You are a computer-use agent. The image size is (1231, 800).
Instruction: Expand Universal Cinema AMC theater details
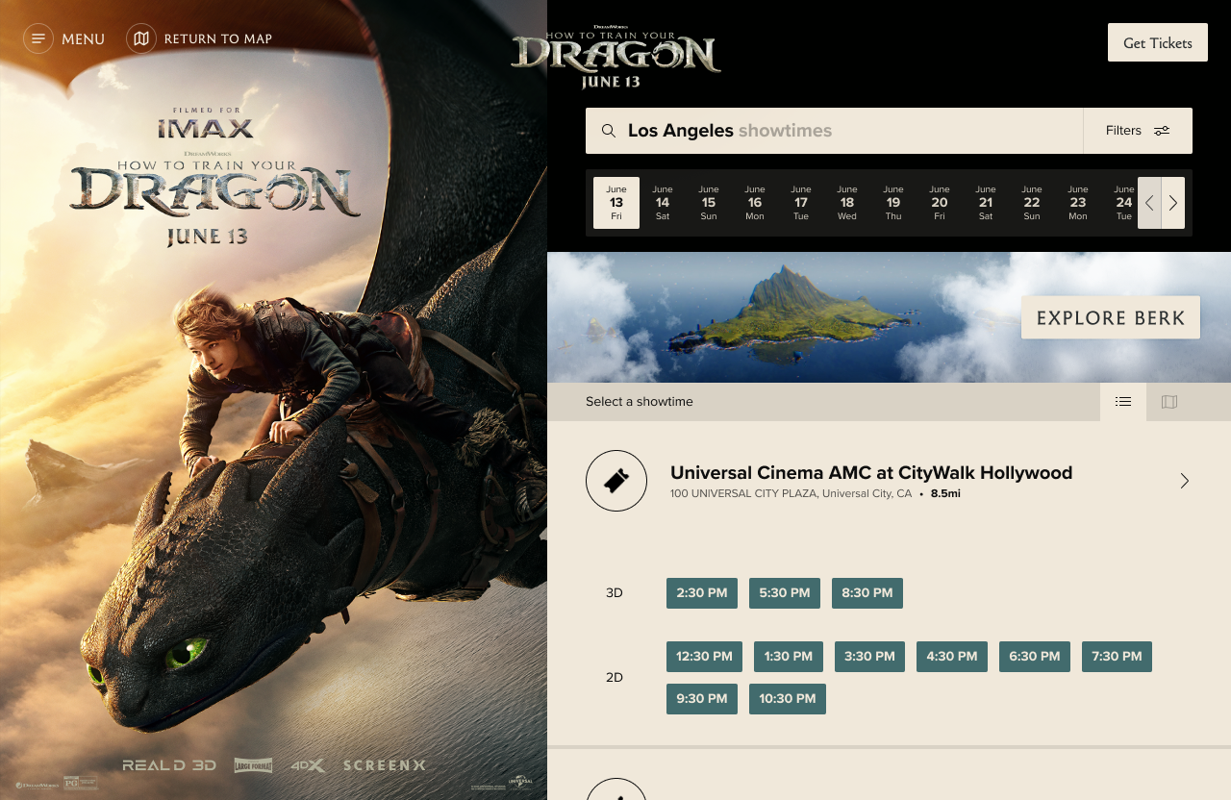click(x=1184, y=481)
